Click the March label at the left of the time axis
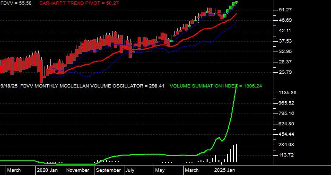Screen dimensions: 331x175 click(x=14, y=170)
